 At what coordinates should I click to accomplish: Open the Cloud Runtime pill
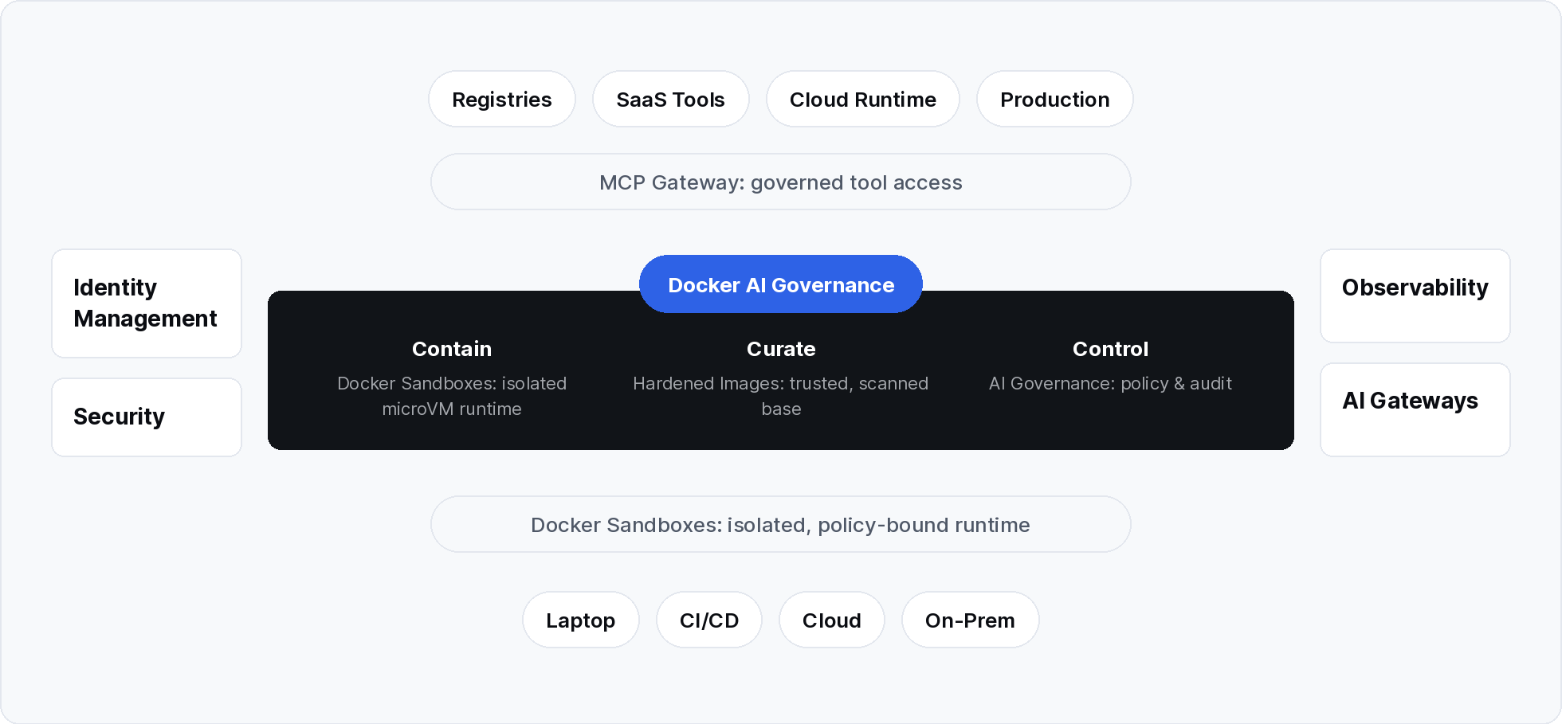863,100
